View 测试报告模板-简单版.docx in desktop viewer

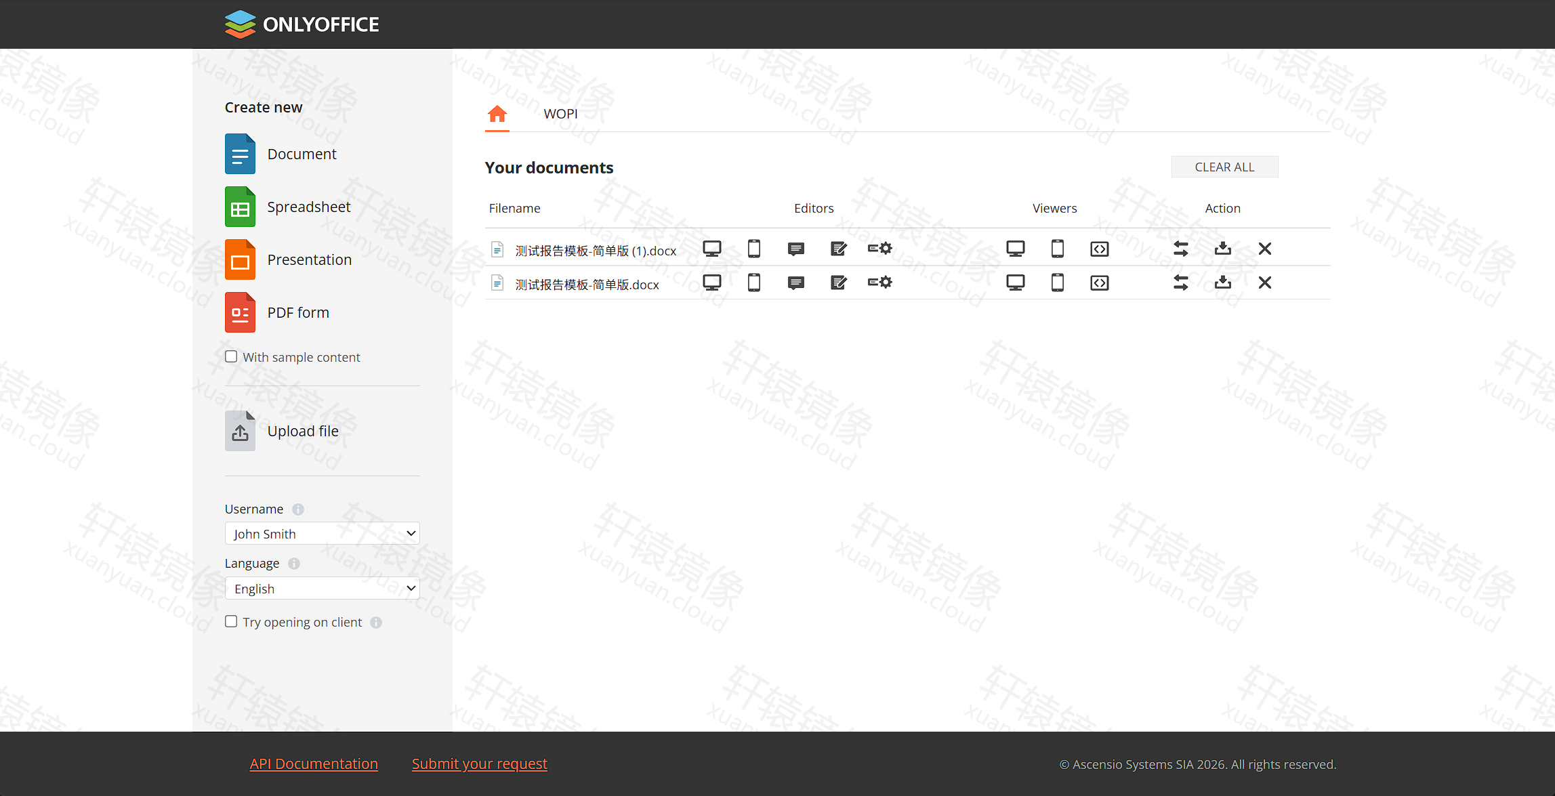(1016, 282)
